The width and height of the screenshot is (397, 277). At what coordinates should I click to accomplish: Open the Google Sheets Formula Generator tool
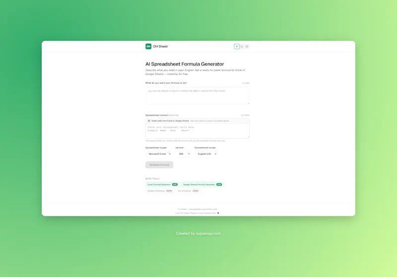coord(202,185)
